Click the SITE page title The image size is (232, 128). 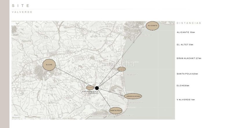point(21,6)
